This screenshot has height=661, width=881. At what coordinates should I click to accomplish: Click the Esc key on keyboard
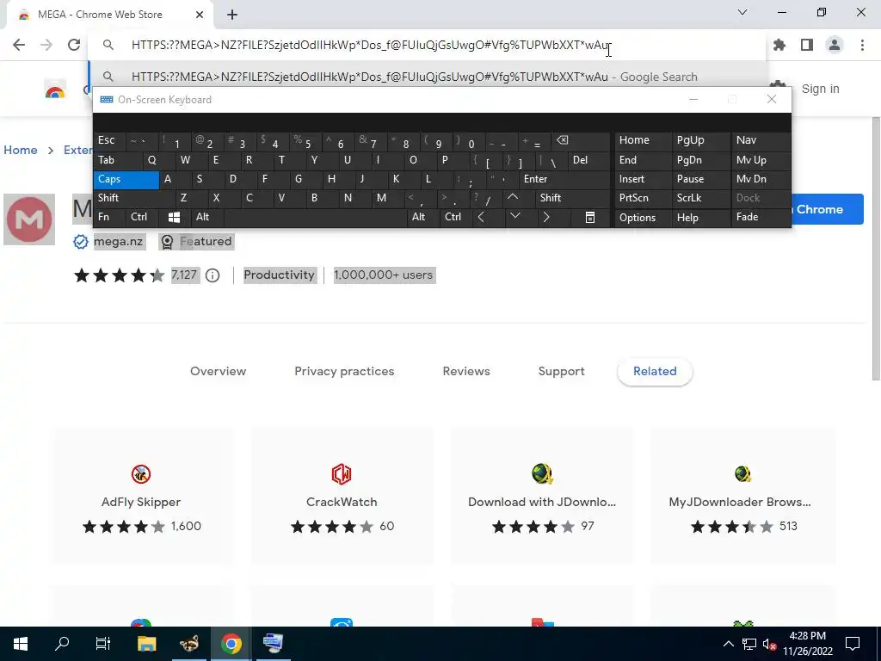tap(109, 140)
